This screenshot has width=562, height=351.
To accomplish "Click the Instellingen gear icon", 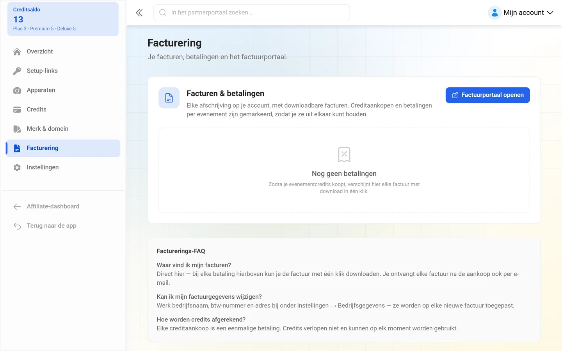I will pos(17,168).
